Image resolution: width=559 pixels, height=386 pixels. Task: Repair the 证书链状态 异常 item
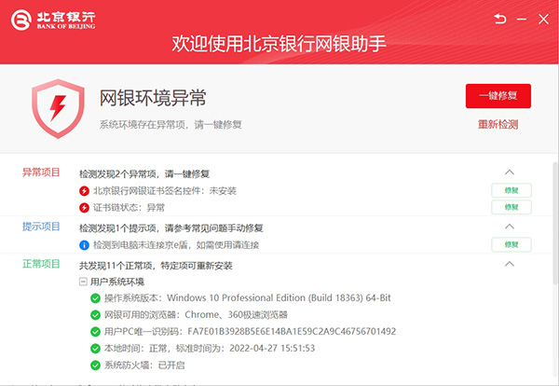[x=511, y=207]
